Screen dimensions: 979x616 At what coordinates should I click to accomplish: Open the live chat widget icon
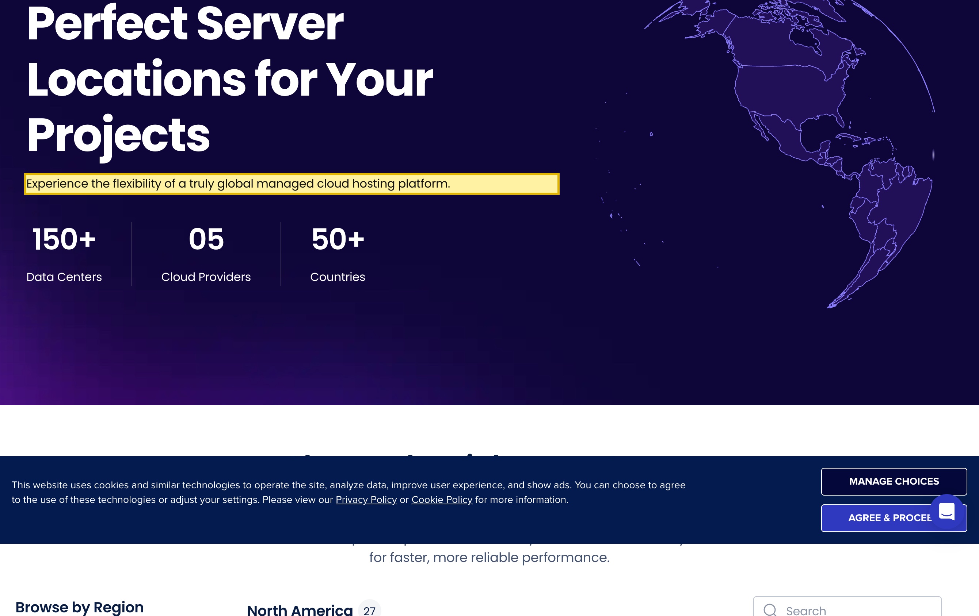[x=946, y=511]
